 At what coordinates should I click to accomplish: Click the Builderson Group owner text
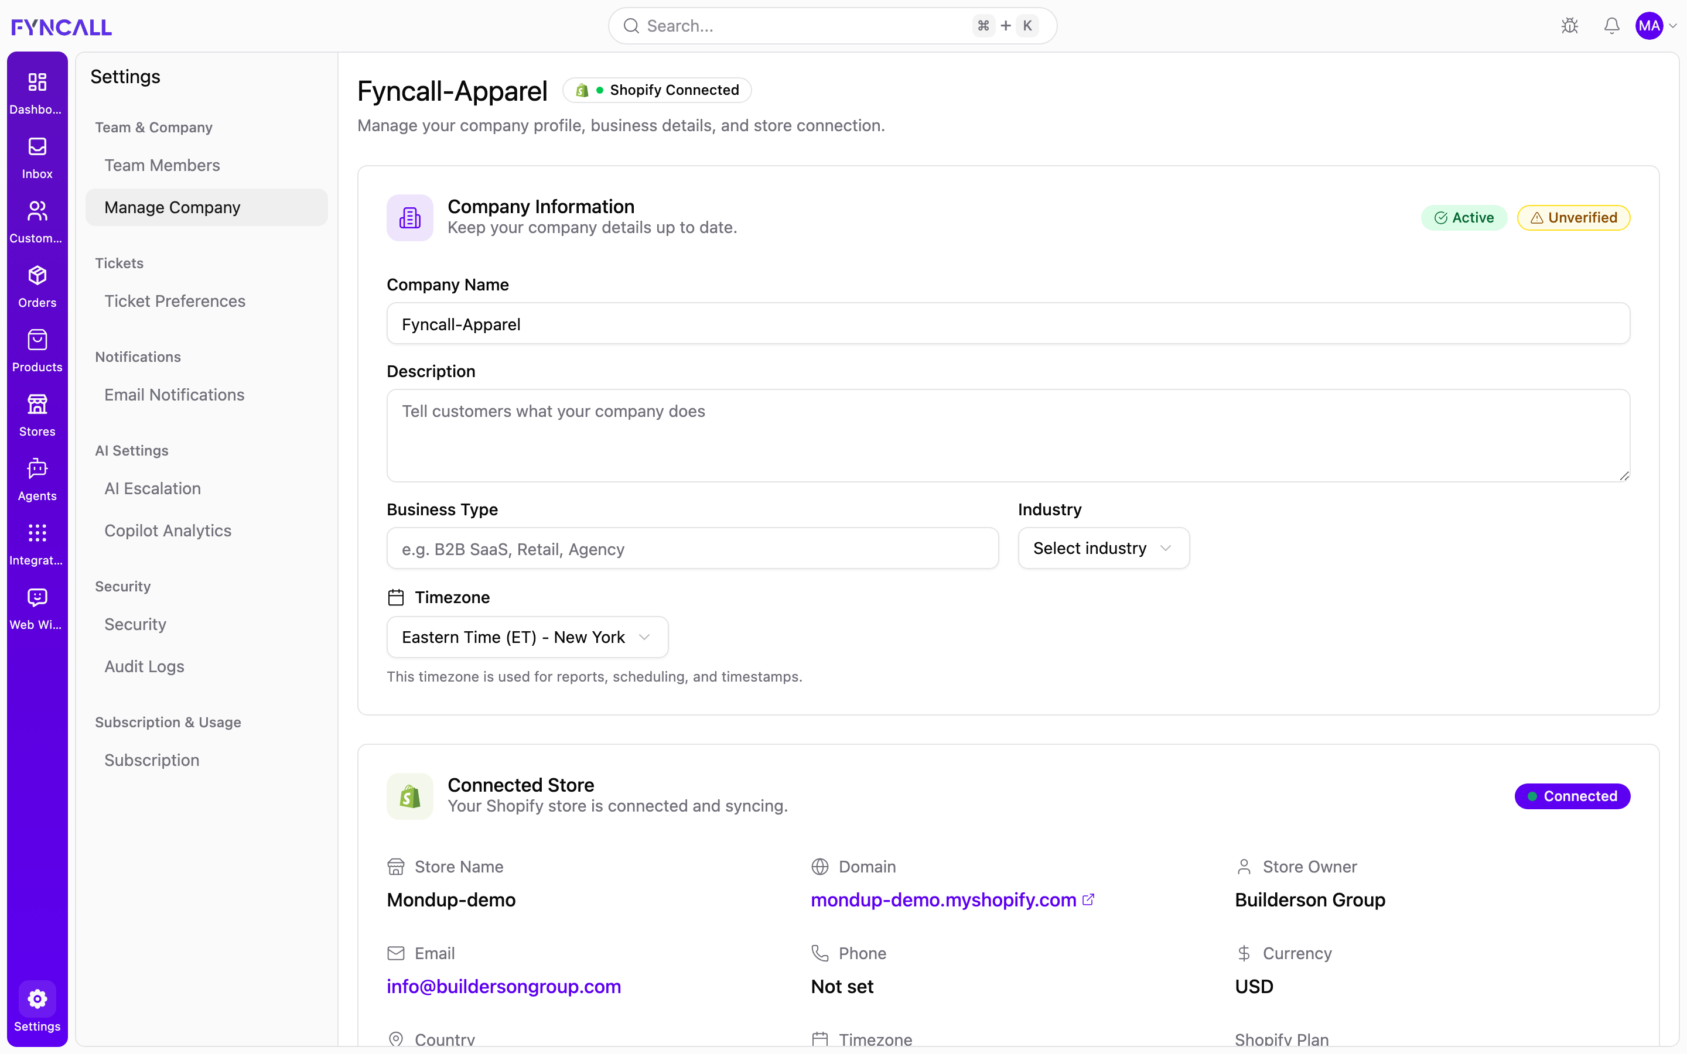click(1310, 900)
